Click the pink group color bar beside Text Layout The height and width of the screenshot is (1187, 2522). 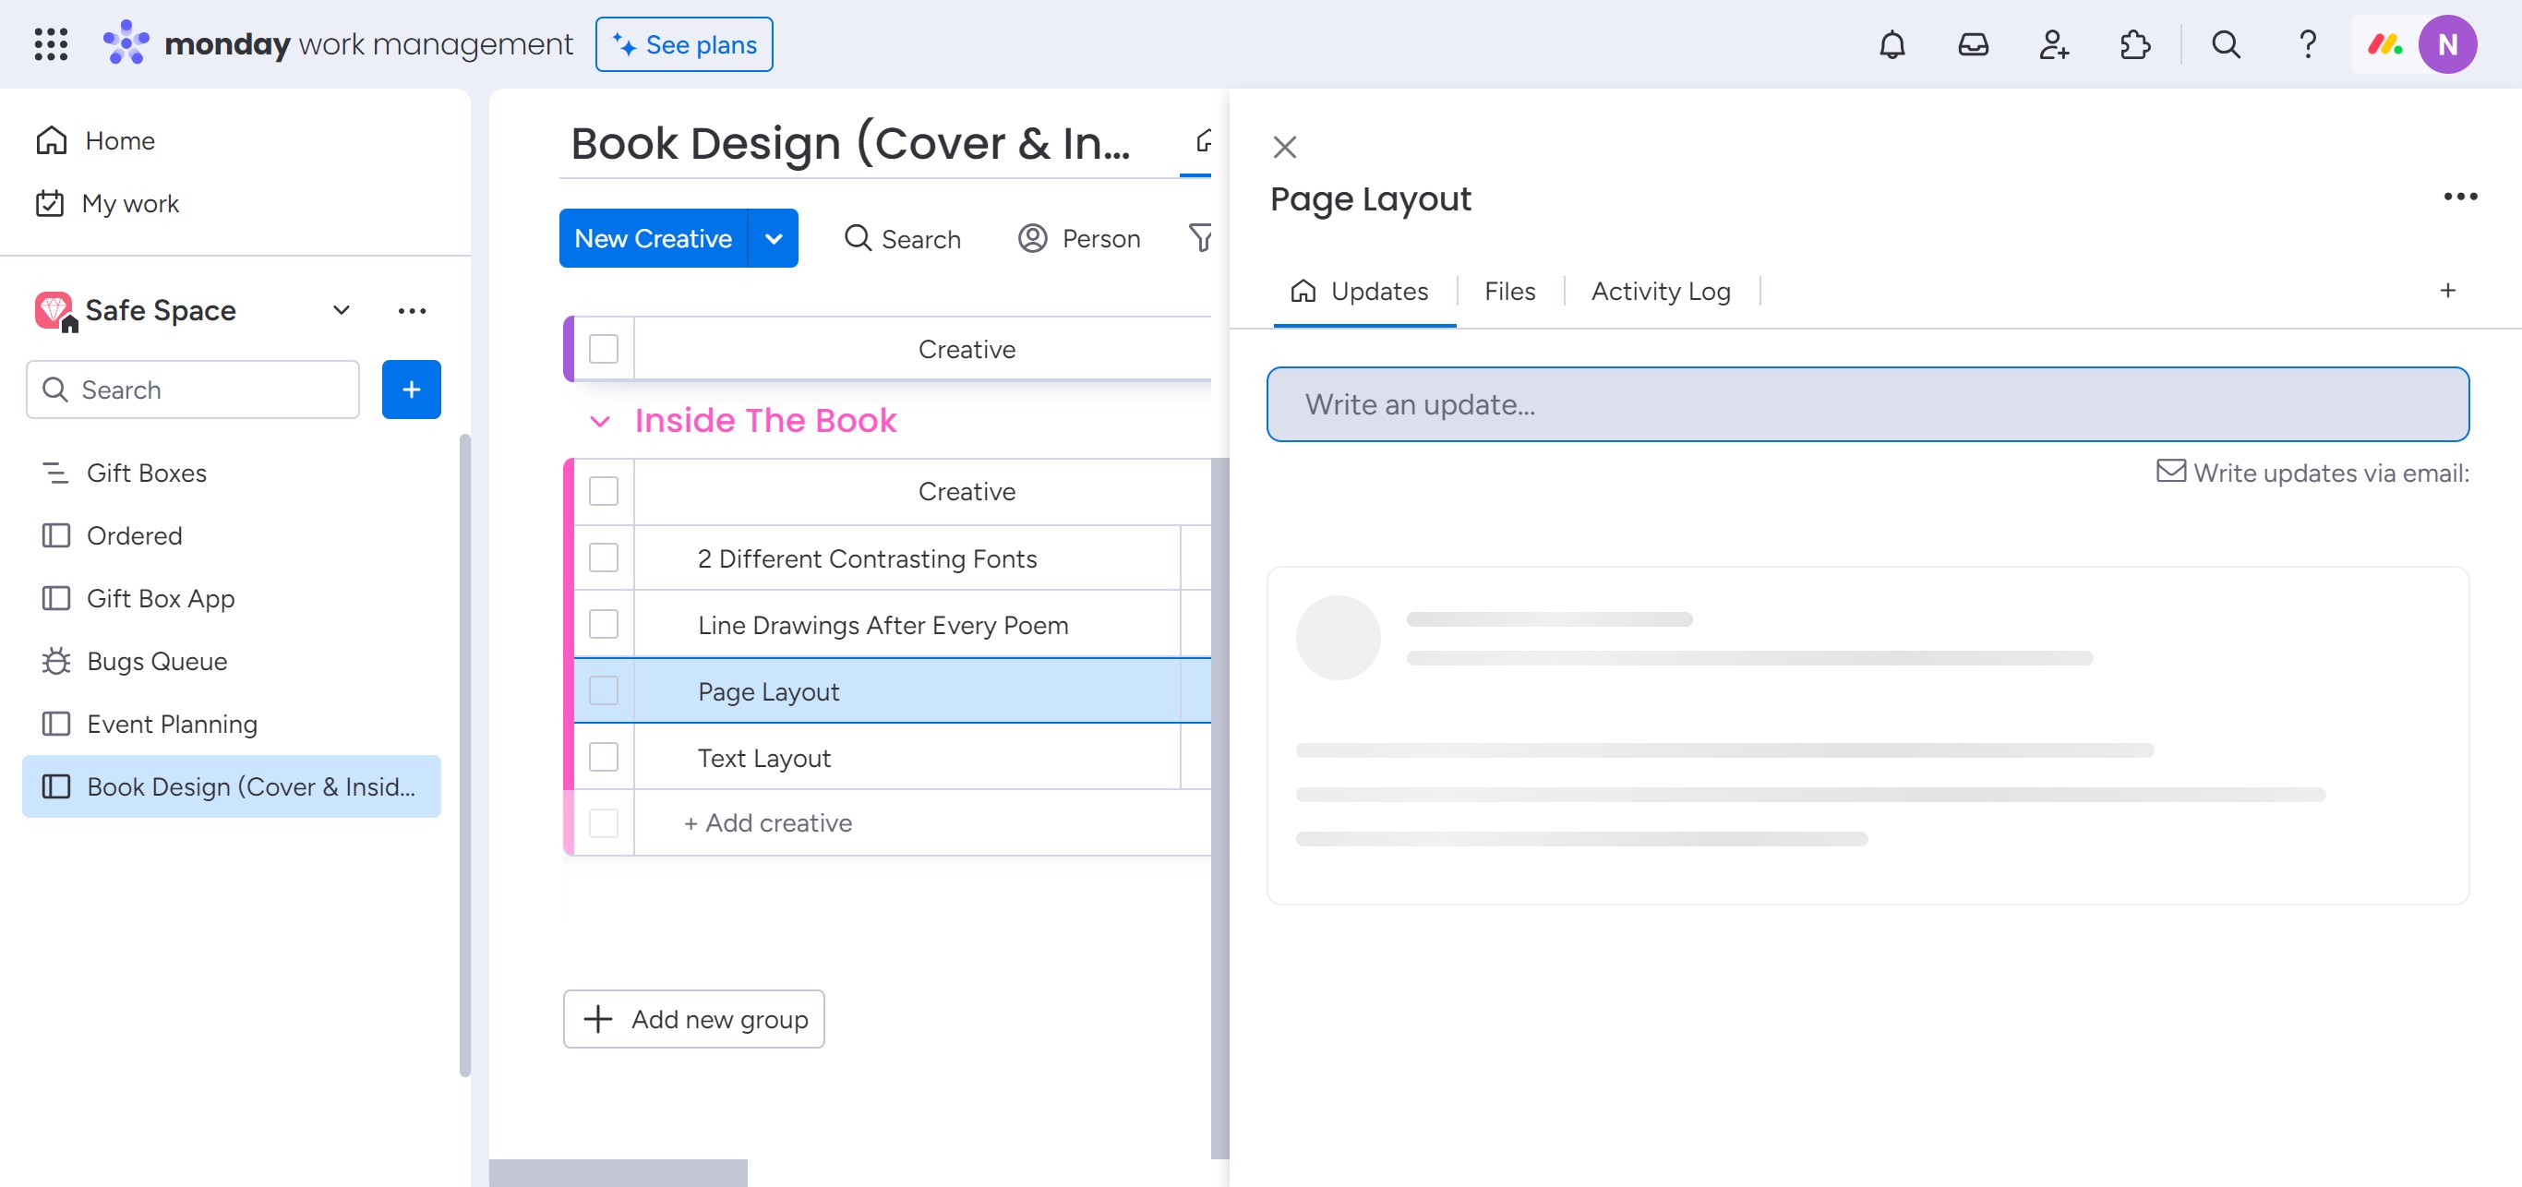point(569,758)
